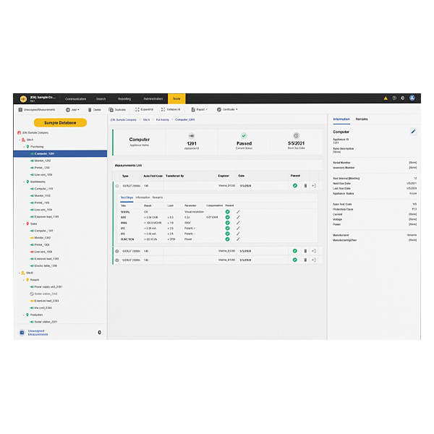
Task: Open the Administration menu
Action: [153, 99]
